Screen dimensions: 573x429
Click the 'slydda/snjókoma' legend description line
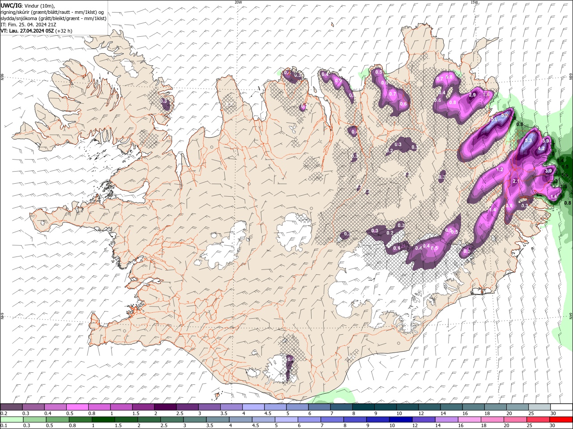point(54,18)
